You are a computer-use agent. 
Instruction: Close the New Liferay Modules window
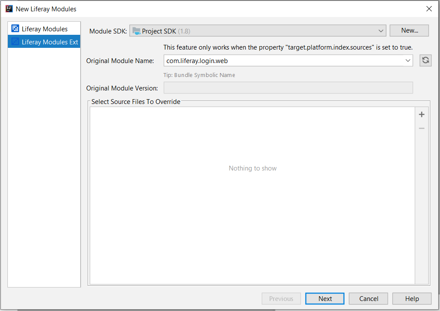tap(429, 9)
